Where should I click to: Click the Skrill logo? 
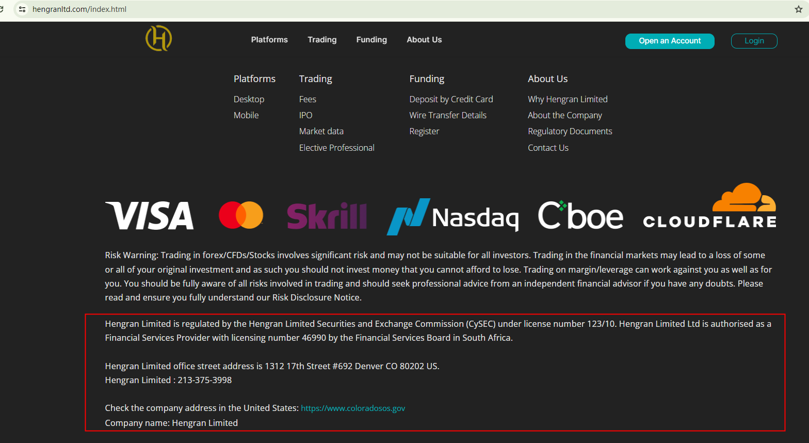(x=327, y=216)
